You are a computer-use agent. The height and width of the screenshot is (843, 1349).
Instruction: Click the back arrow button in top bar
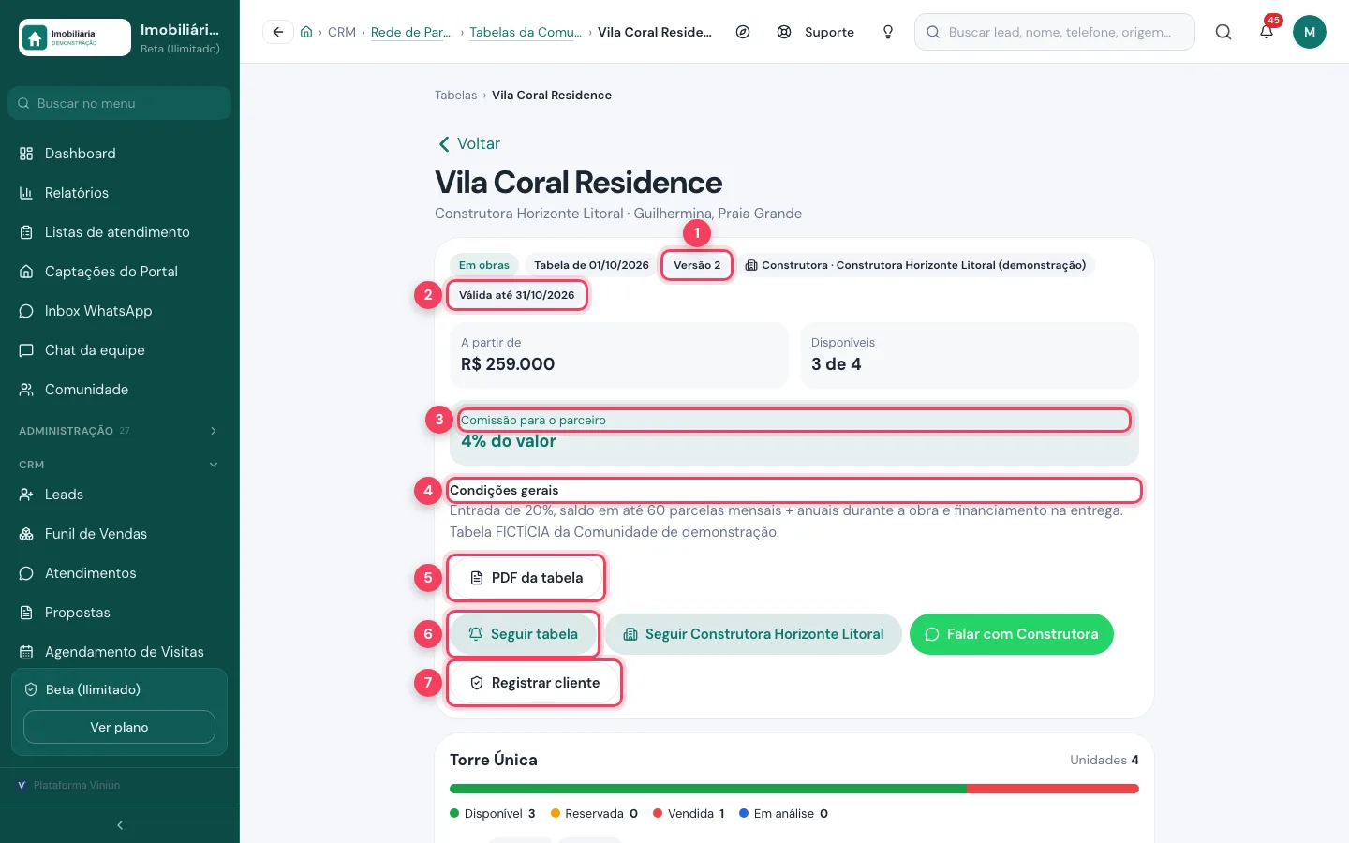[278, 32]
